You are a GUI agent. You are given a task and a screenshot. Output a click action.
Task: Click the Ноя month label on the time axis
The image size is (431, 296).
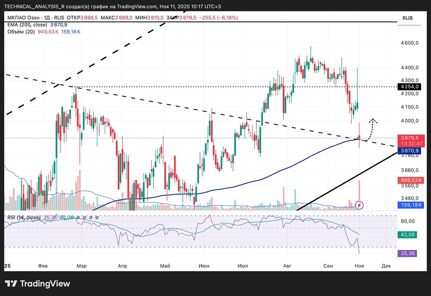[x=359, y=266]
